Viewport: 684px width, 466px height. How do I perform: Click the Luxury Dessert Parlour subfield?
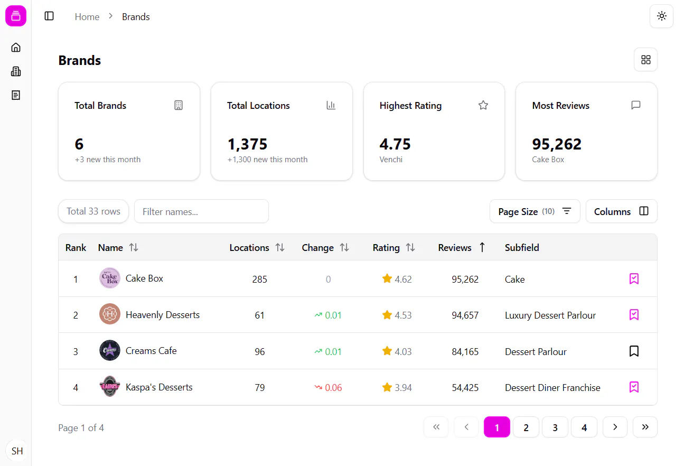pos(550,315)
